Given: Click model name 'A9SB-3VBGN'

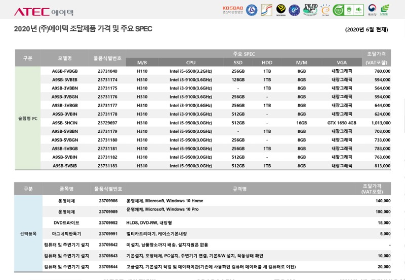Looking at the screenshot, I should [x=65, y=97].
